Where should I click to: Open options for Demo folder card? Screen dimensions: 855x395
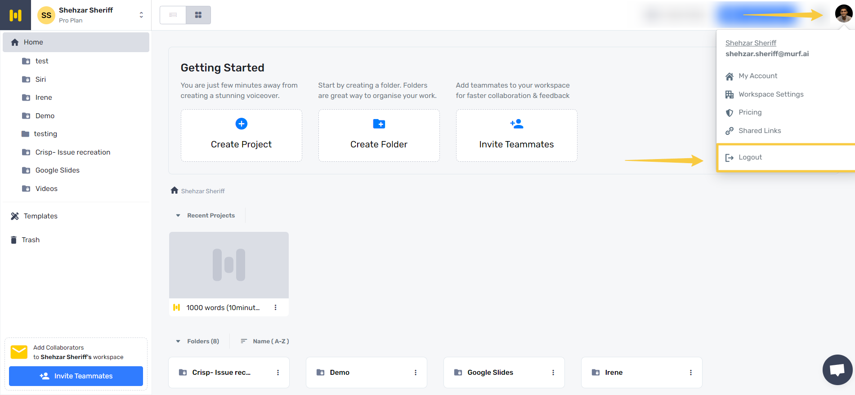pos(416,373)
